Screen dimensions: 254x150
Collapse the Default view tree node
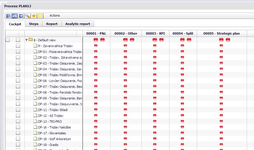point(26,40)
